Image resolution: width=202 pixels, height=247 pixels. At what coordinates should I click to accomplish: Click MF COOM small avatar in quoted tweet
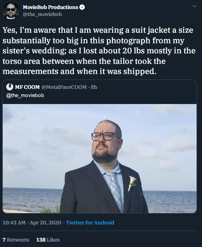tap(10, 87)
